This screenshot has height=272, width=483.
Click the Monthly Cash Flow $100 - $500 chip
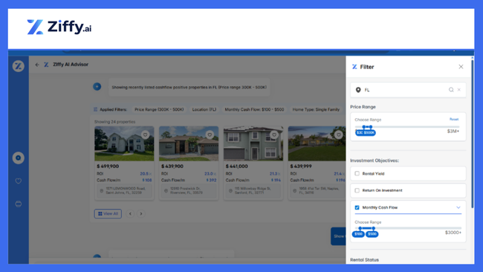coord(254,109)
